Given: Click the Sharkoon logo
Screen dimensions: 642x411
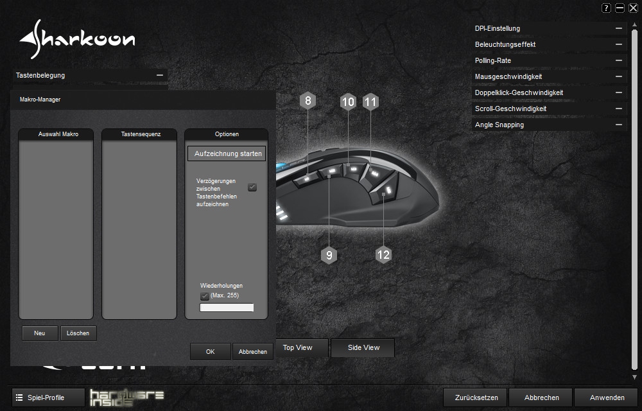Looking at the screenshot, I should pos(78,40).
